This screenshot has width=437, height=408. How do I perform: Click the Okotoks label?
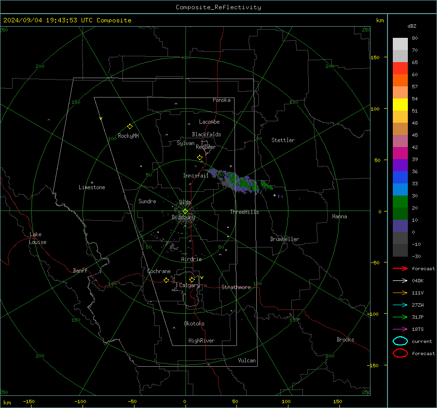point(194,324)
